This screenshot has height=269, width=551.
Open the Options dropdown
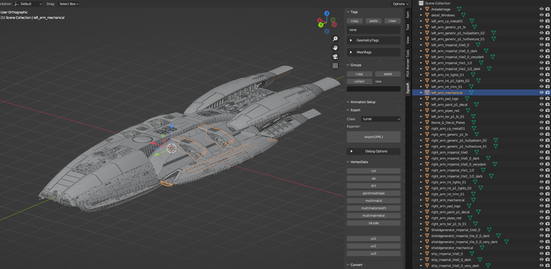point(401,4)
